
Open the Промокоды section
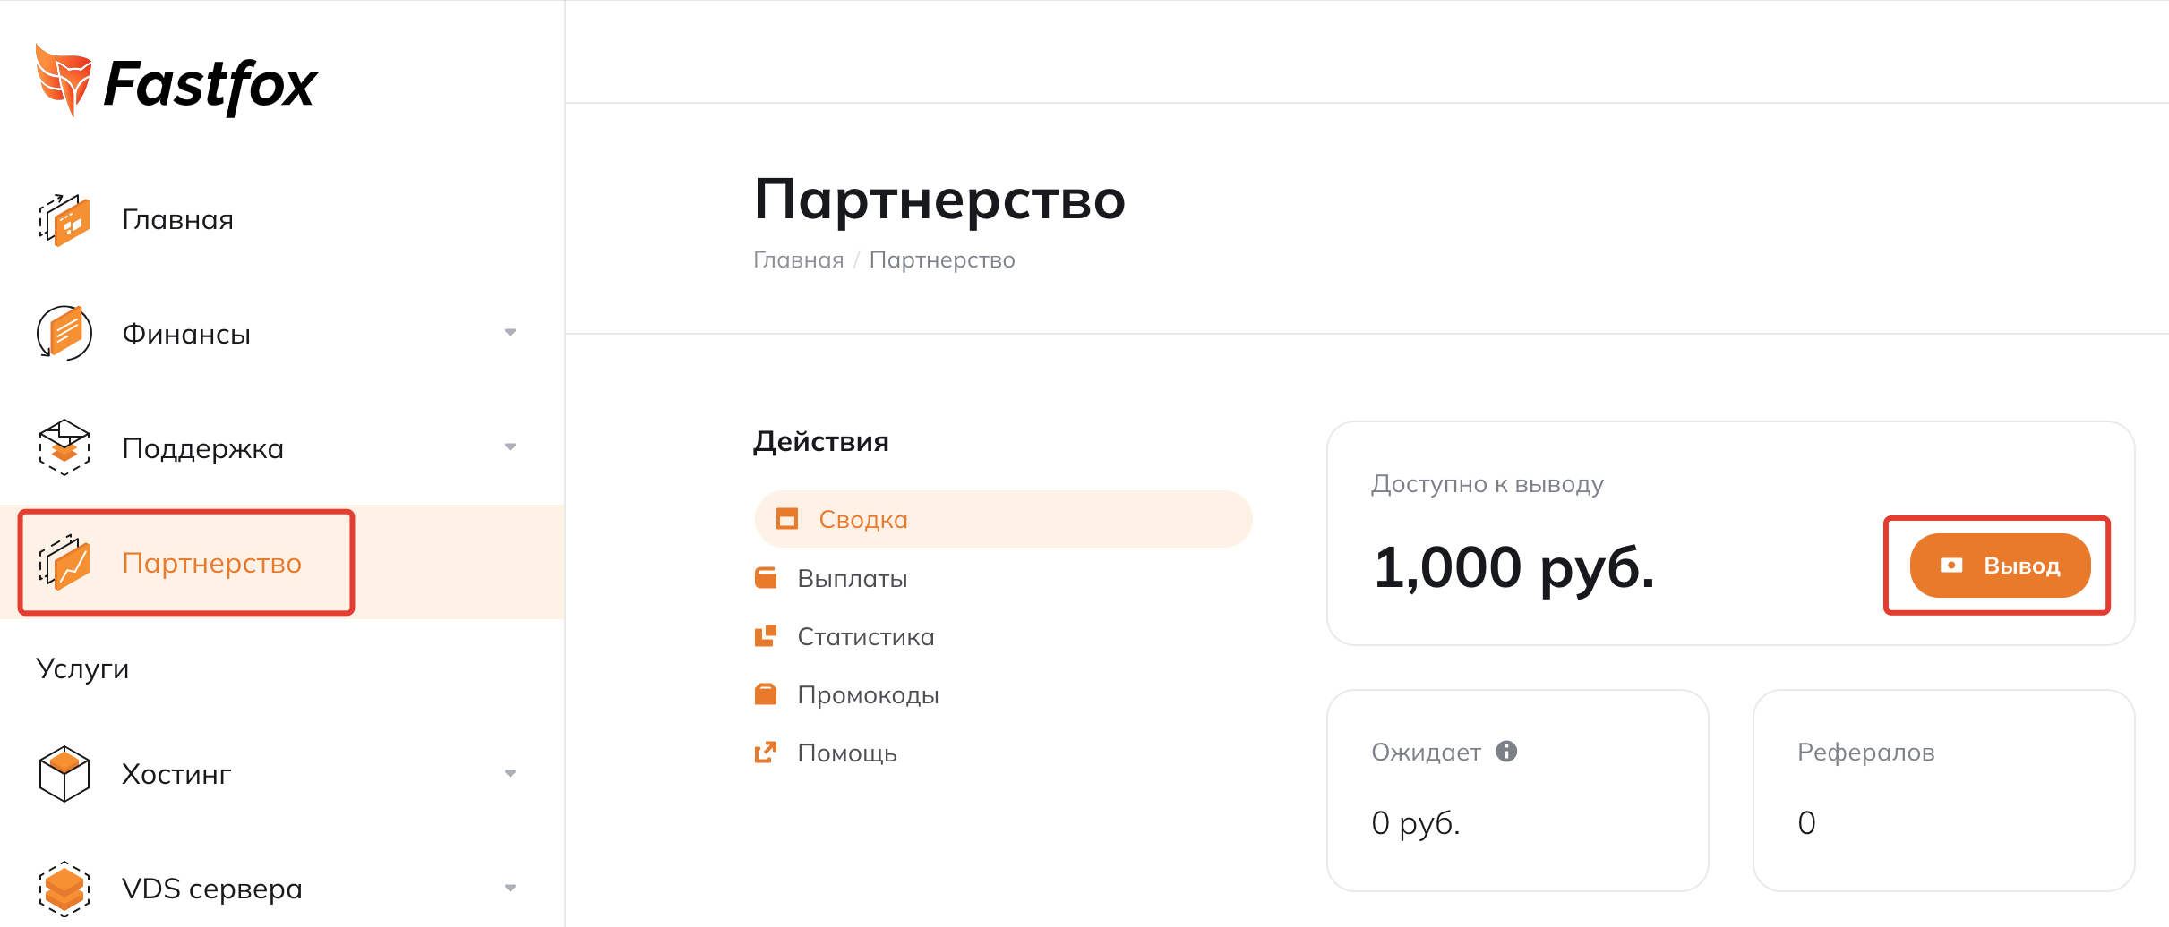click(x=868, y=695)
